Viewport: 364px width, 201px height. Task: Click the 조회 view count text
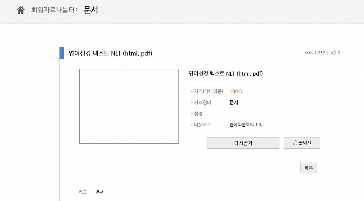(315, 53)
